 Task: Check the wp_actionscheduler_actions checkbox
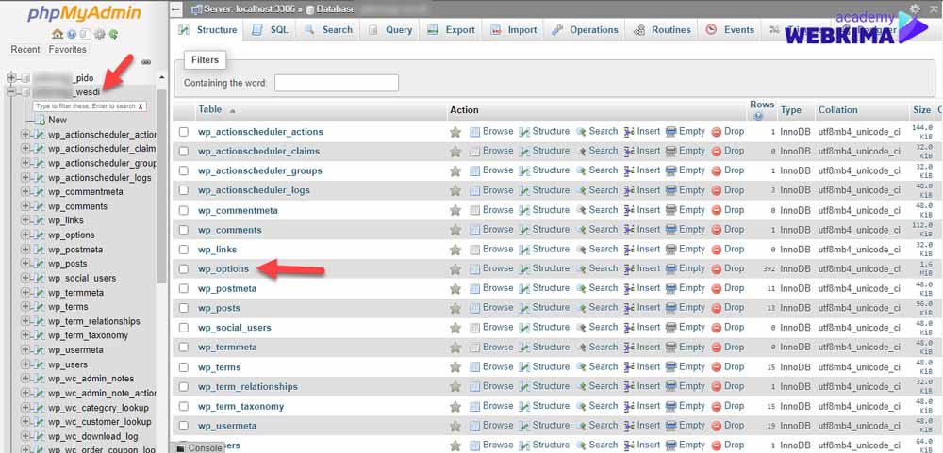(x=184, y=132)
